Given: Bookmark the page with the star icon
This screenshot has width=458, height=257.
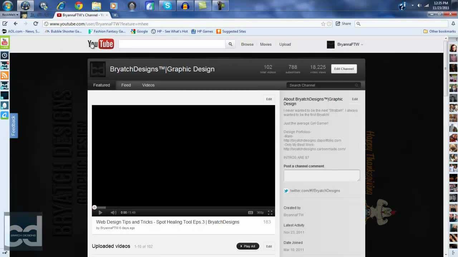Looking at the screenshot, I should pos(323,24).
